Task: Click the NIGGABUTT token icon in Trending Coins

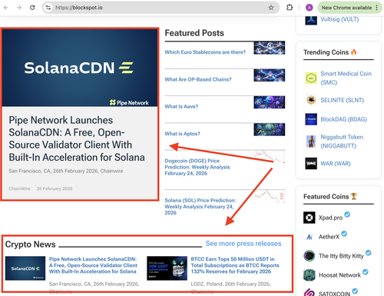Action: tap(311, 141)
